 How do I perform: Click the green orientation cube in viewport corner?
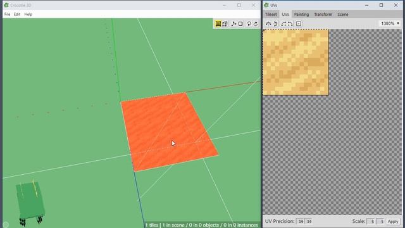[x=30, y=200]
